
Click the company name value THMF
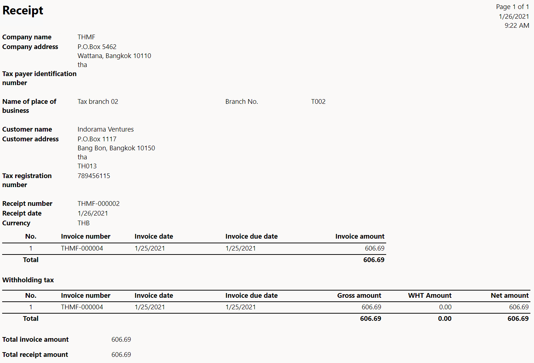[86, 37]
